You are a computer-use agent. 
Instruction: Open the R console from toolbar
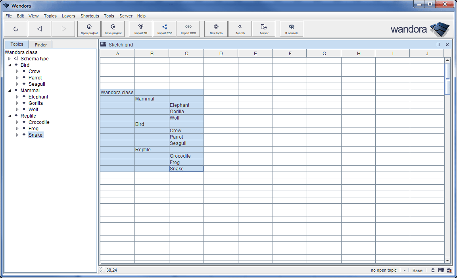[x=292, y=29]
